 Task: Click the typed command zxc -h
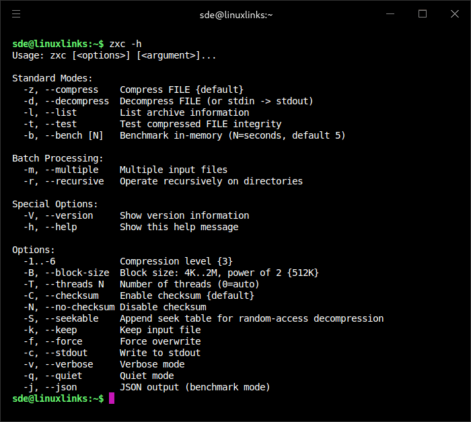pos(125,44)
